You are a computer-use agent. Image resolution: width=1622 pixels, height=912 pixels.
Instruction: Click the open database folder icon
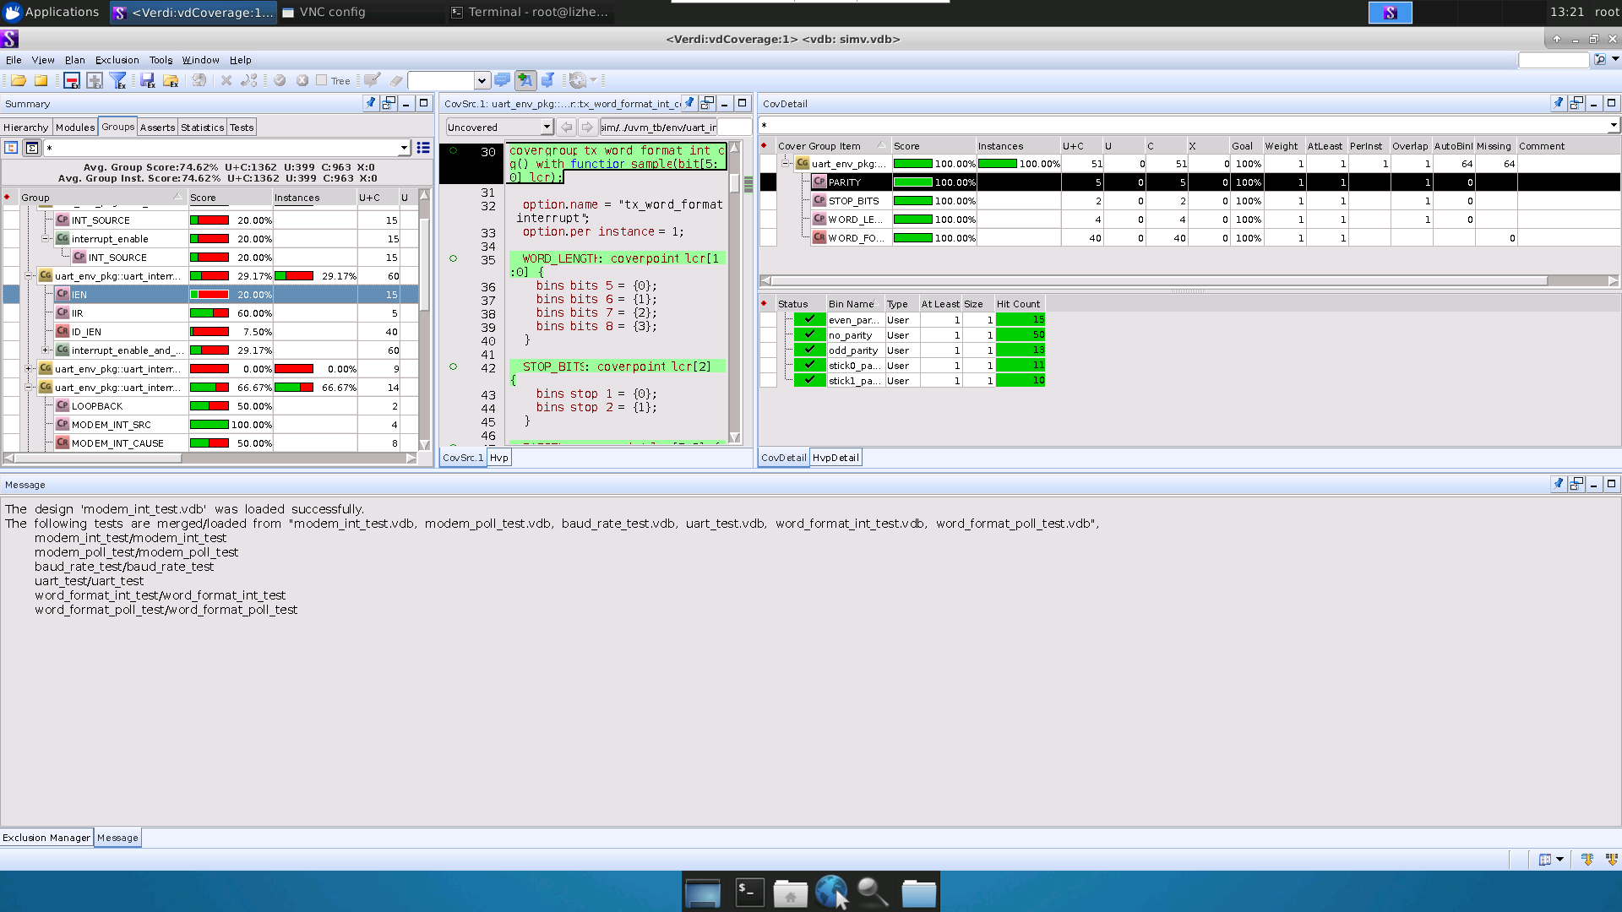[18, 80]
